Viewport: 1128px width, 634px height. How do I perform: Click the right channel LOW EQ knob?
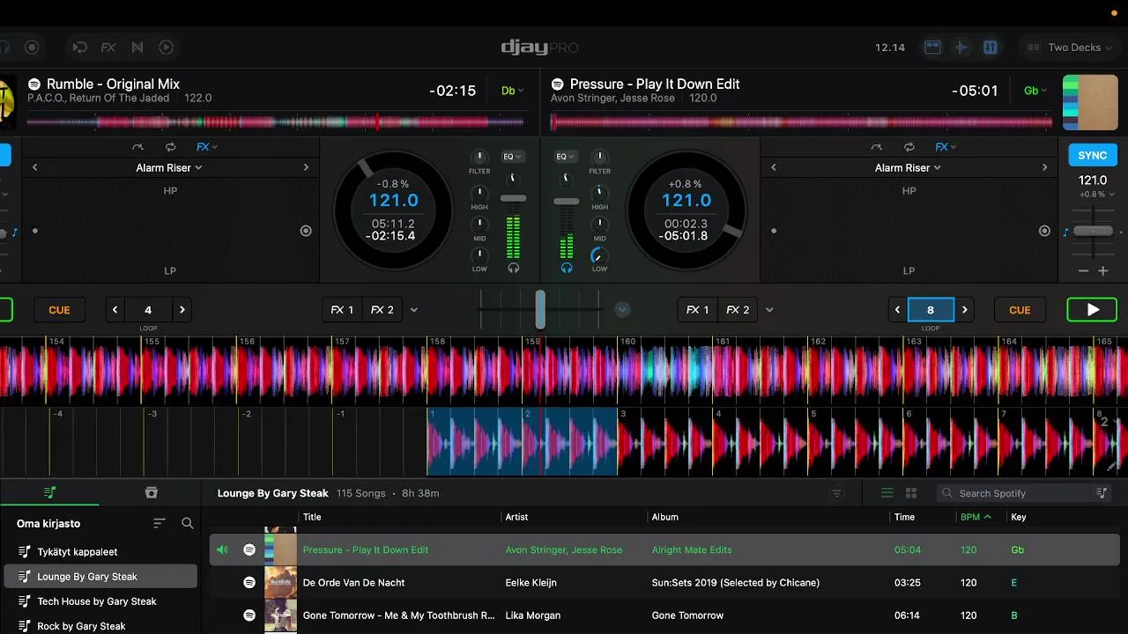599,255
